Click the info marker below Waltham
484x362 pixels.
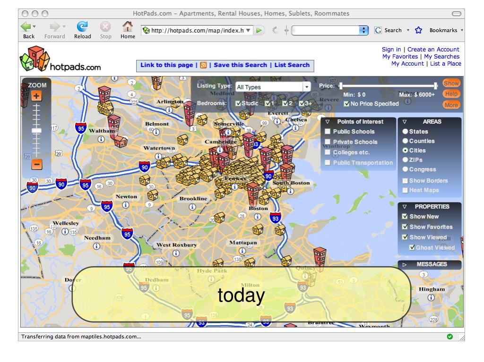(101, 139)
